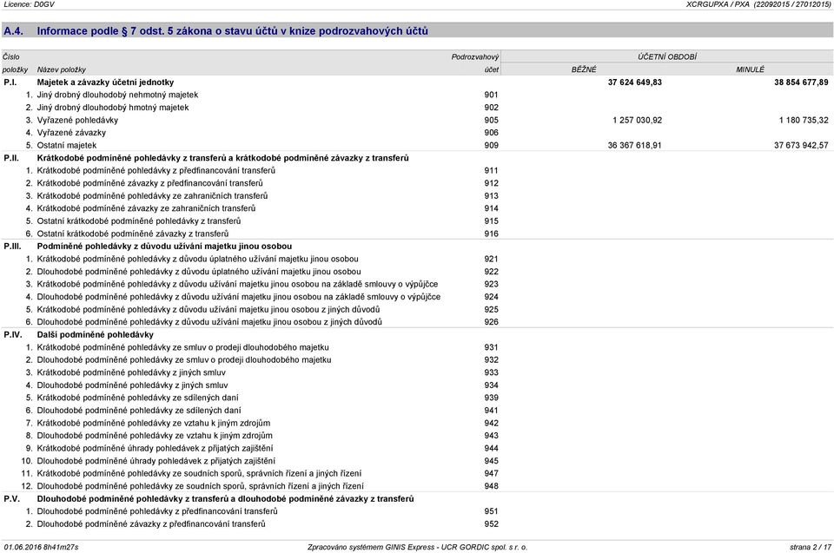Viewport: 834px width, 553px height.
Task: Select the P.II. heading on krátkodobé podmíněné transfers
Action: [x=223, y=158]
